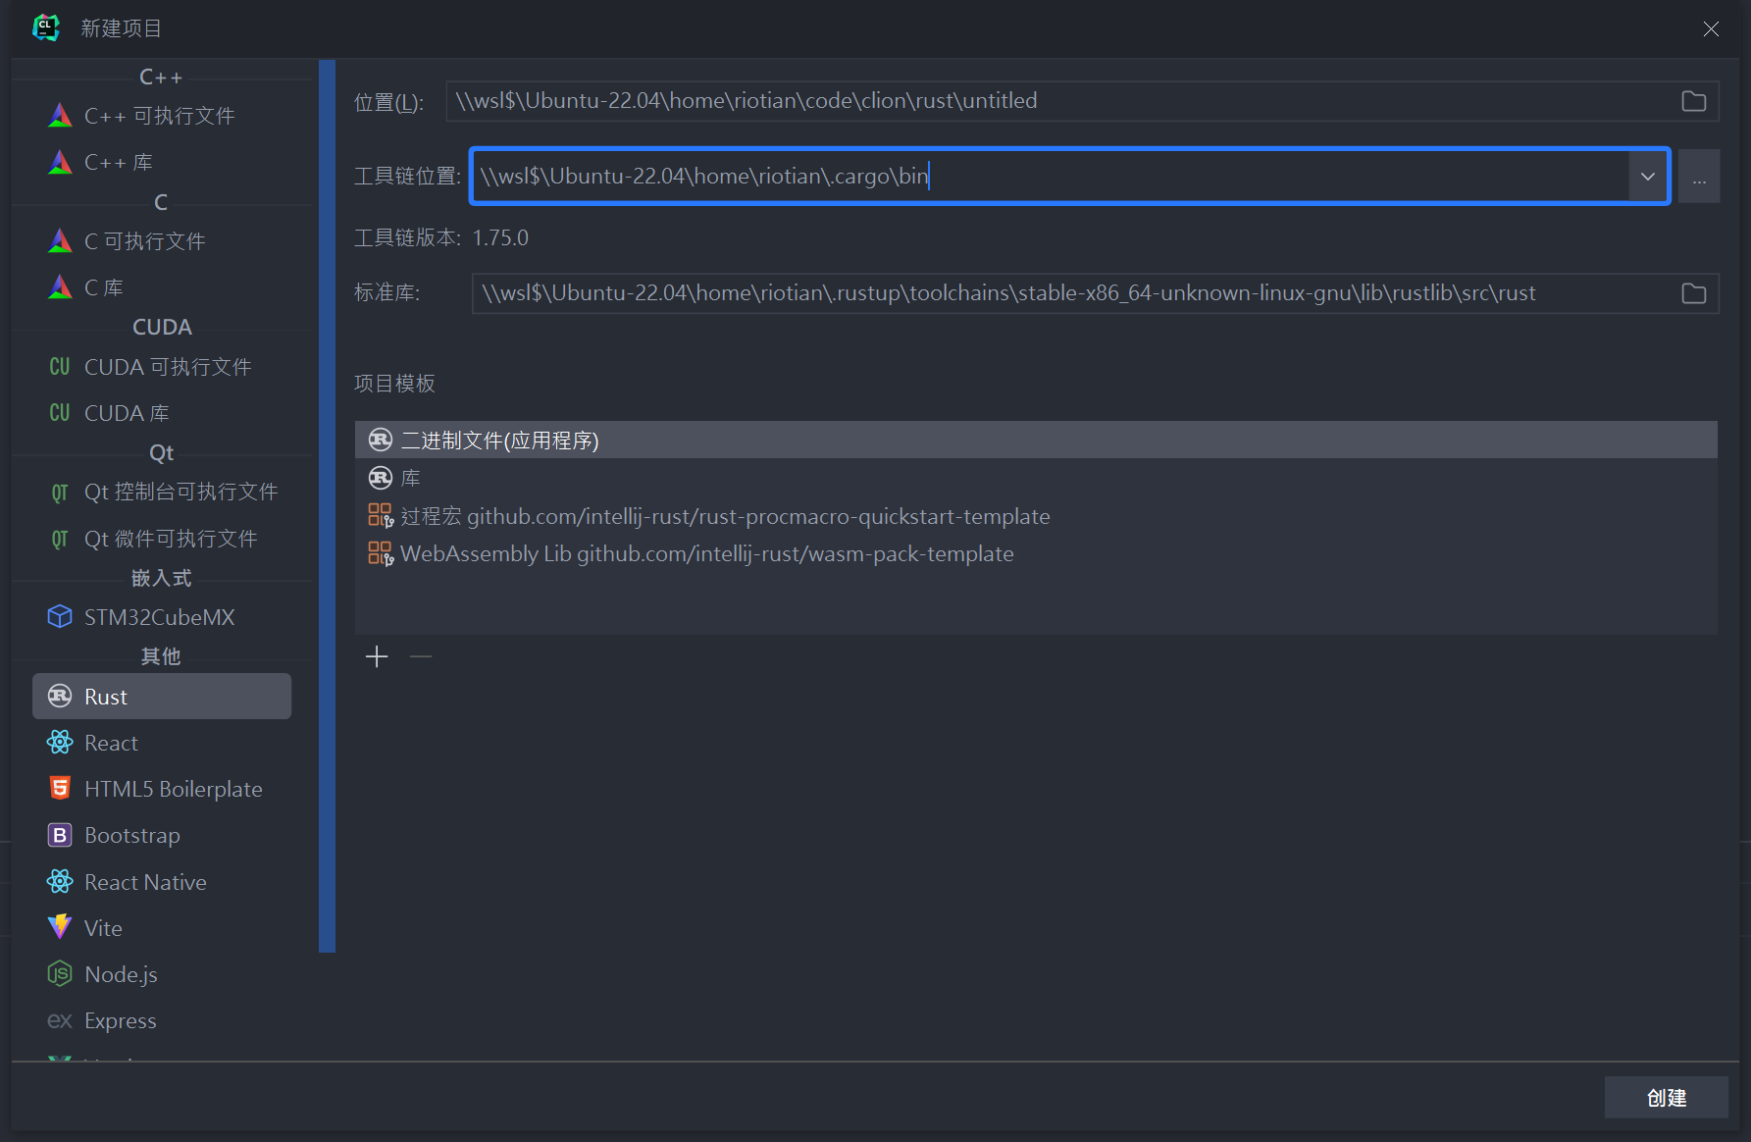Pick Qt 控制台可执行文件 project type
The width and height of the screenshot is (1751, 1142).
point(162,492)
